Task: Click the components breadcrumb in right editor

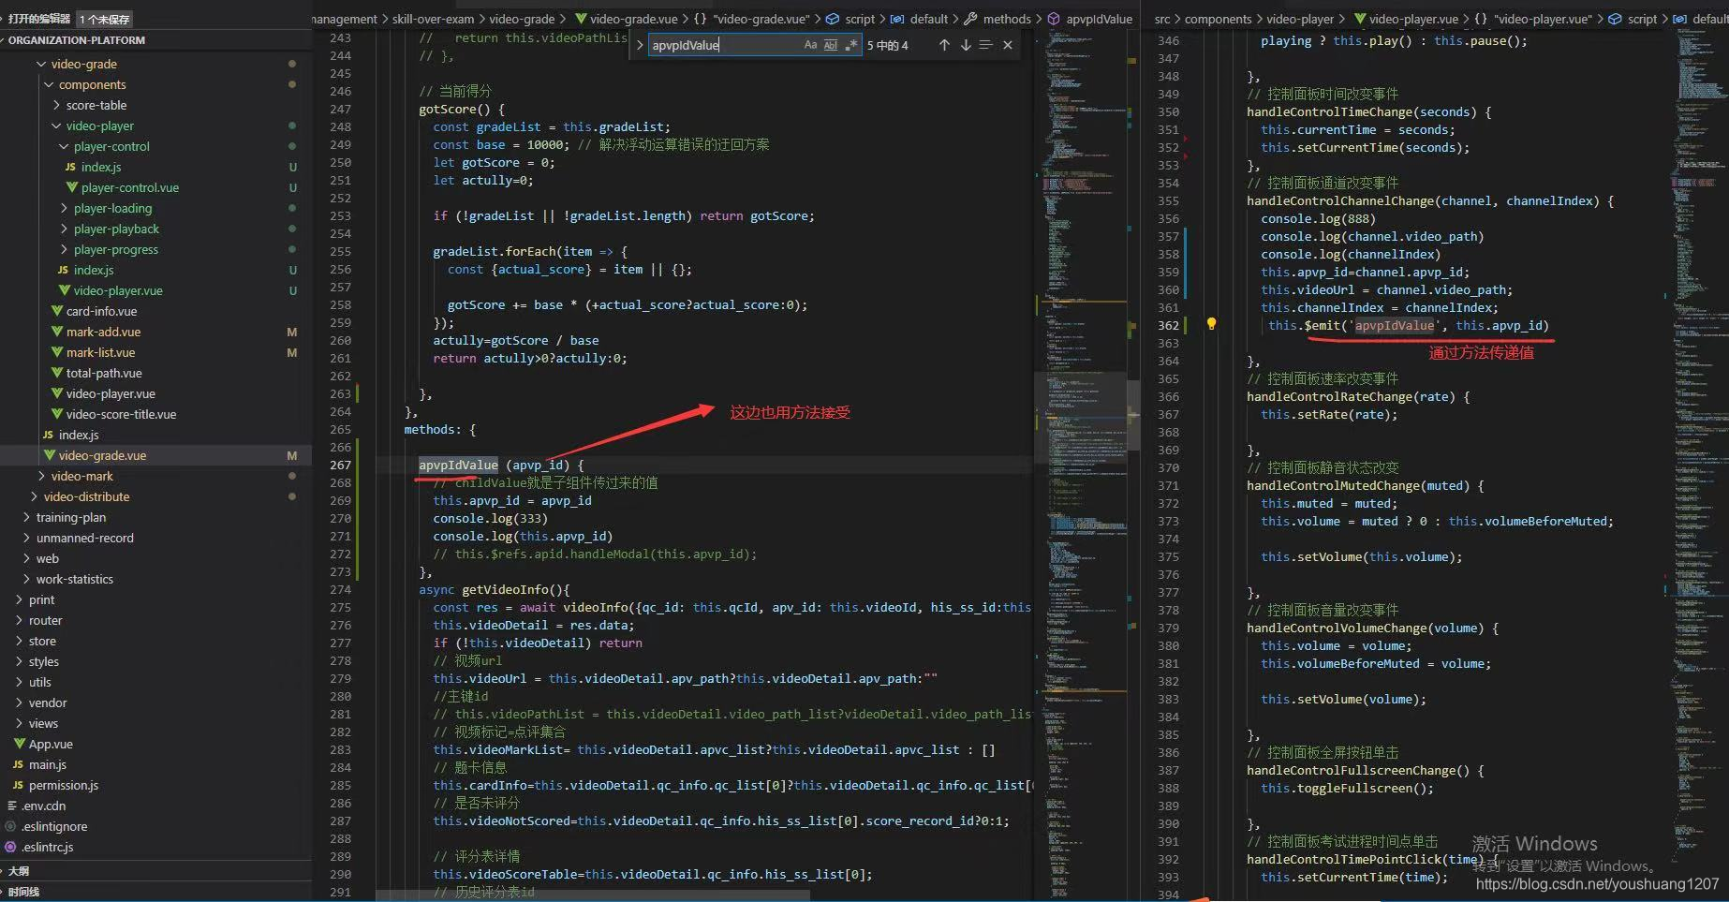Action: 1218,19
